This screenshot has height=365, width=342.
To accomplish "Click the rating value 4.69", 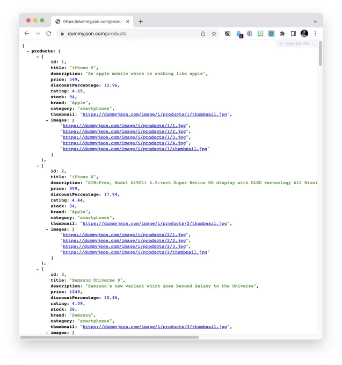I will (77, 91).
